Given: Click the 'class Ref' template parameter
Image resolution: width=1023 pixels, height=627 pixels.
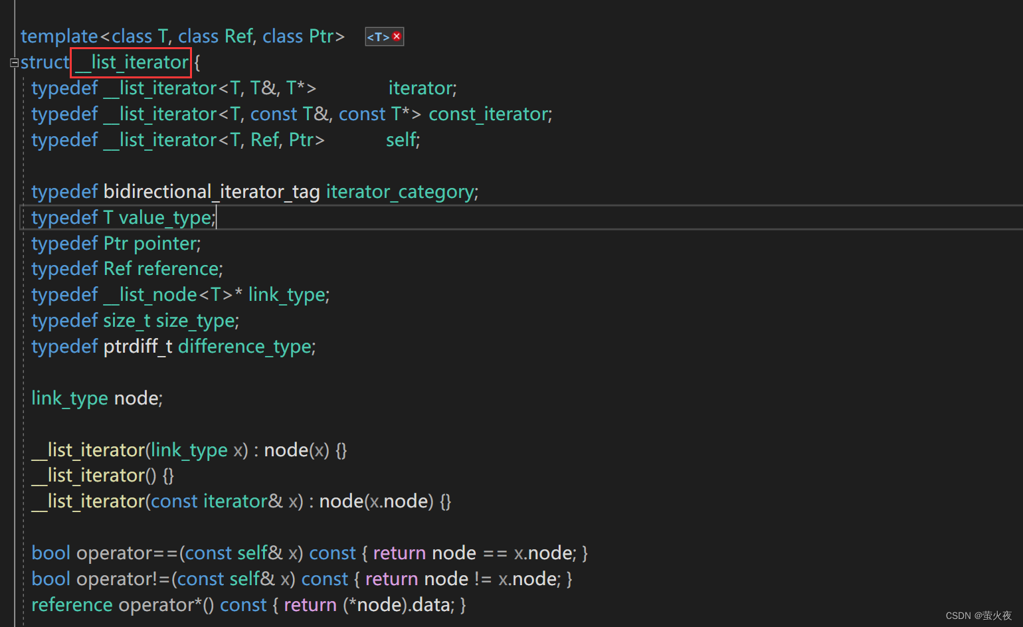Looking at the screenshot, I should pyautogui.click(x=215, y=37).
